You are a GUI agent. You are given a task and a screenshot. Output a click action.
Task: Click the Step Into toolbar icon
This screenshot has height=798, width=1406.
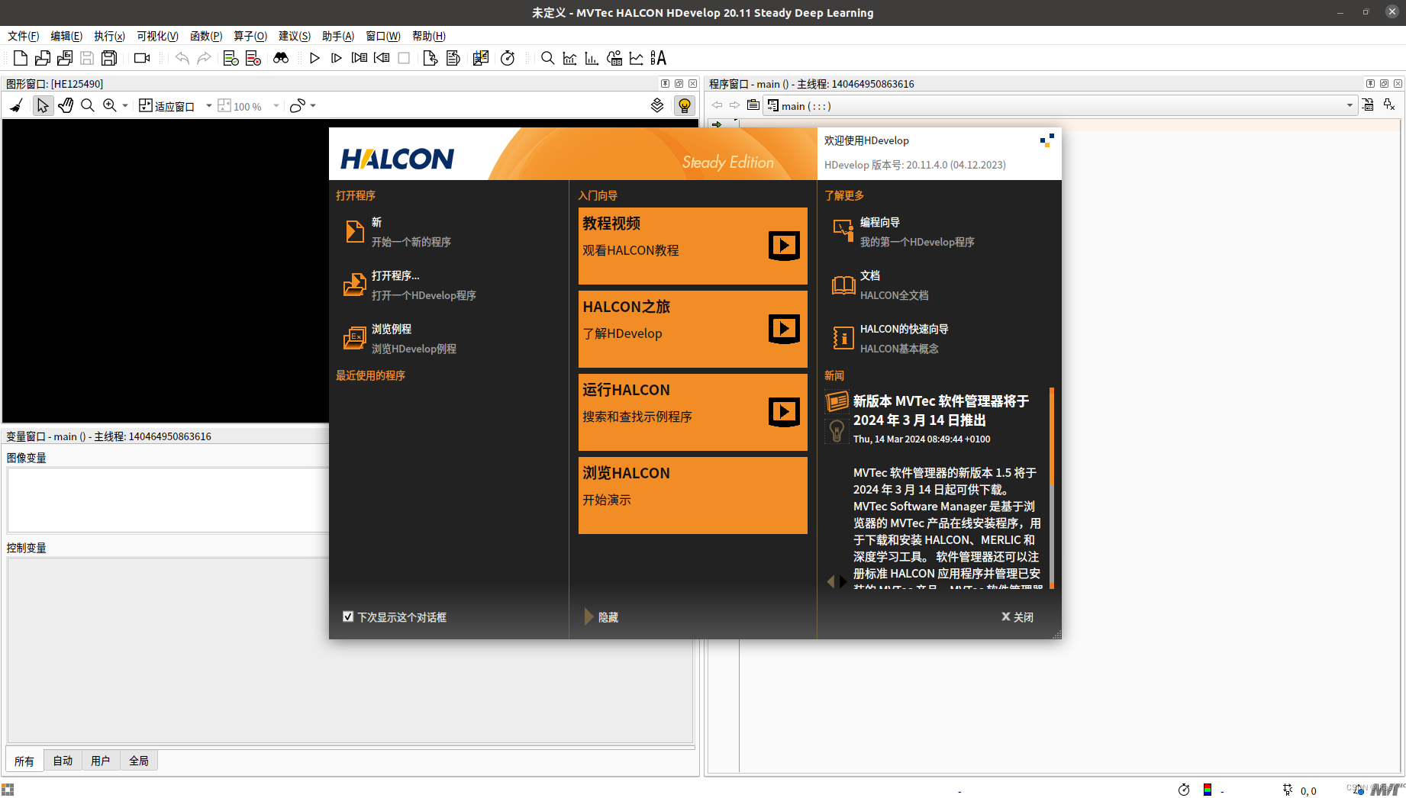click(359, 58)
